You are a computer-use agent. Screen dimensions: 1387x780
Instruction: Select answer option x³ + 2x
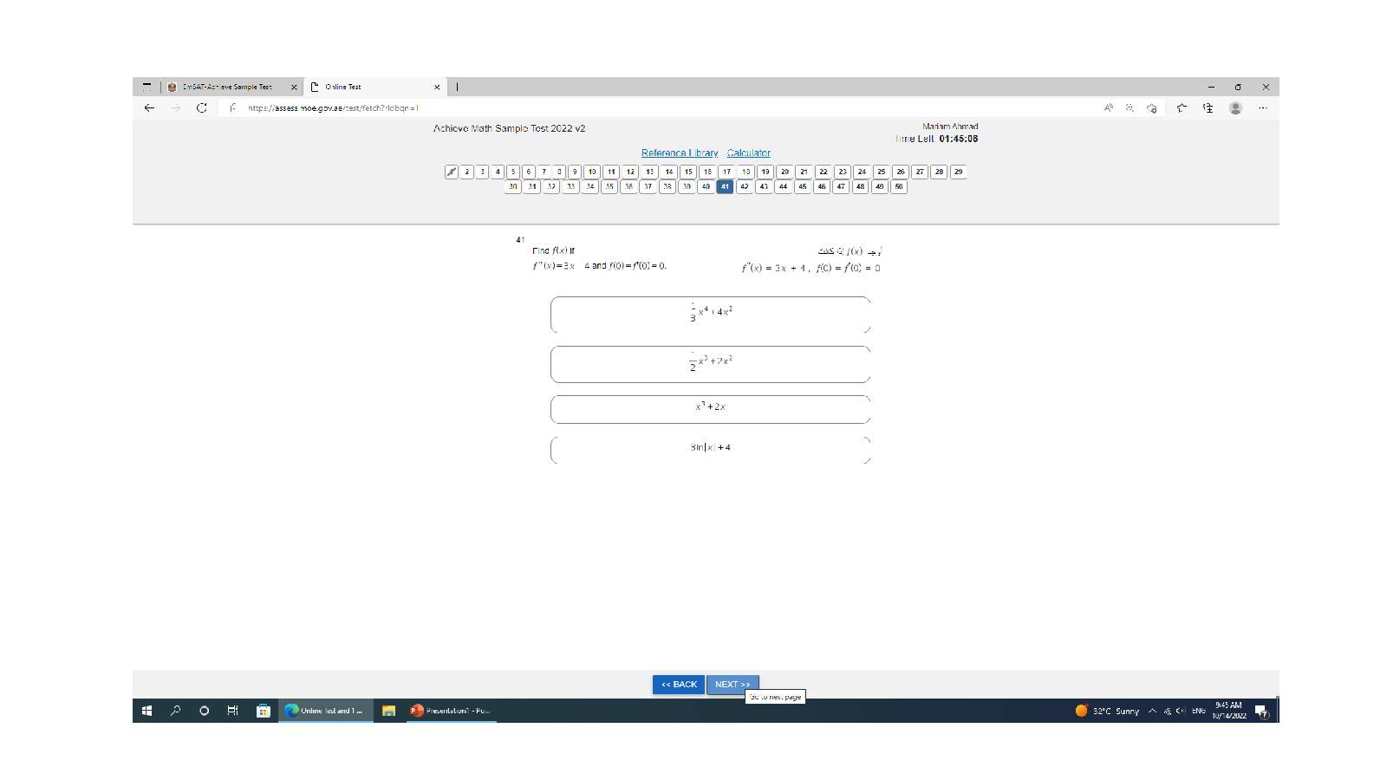click(x=710, y=409)
